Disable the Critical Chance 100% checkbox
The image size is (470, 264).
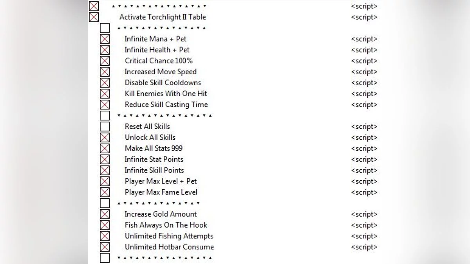pyautogui.click(x=105, y=61)
